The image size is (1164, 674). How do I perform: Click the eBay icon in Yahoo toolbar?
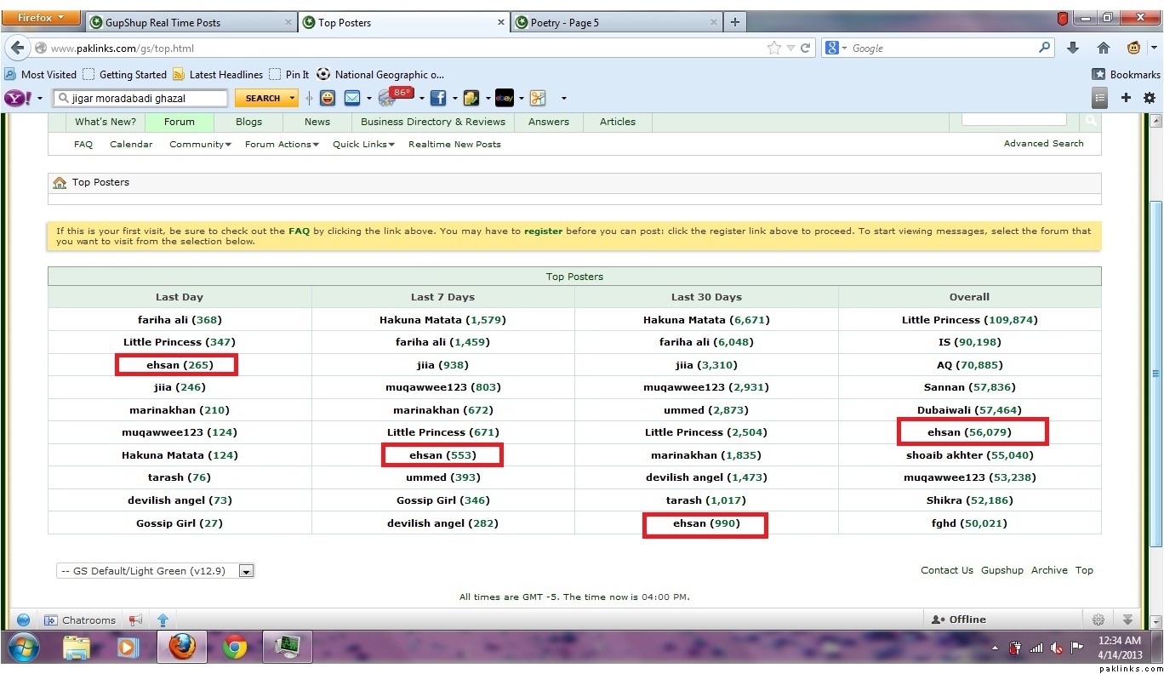(x=504, y=98)
